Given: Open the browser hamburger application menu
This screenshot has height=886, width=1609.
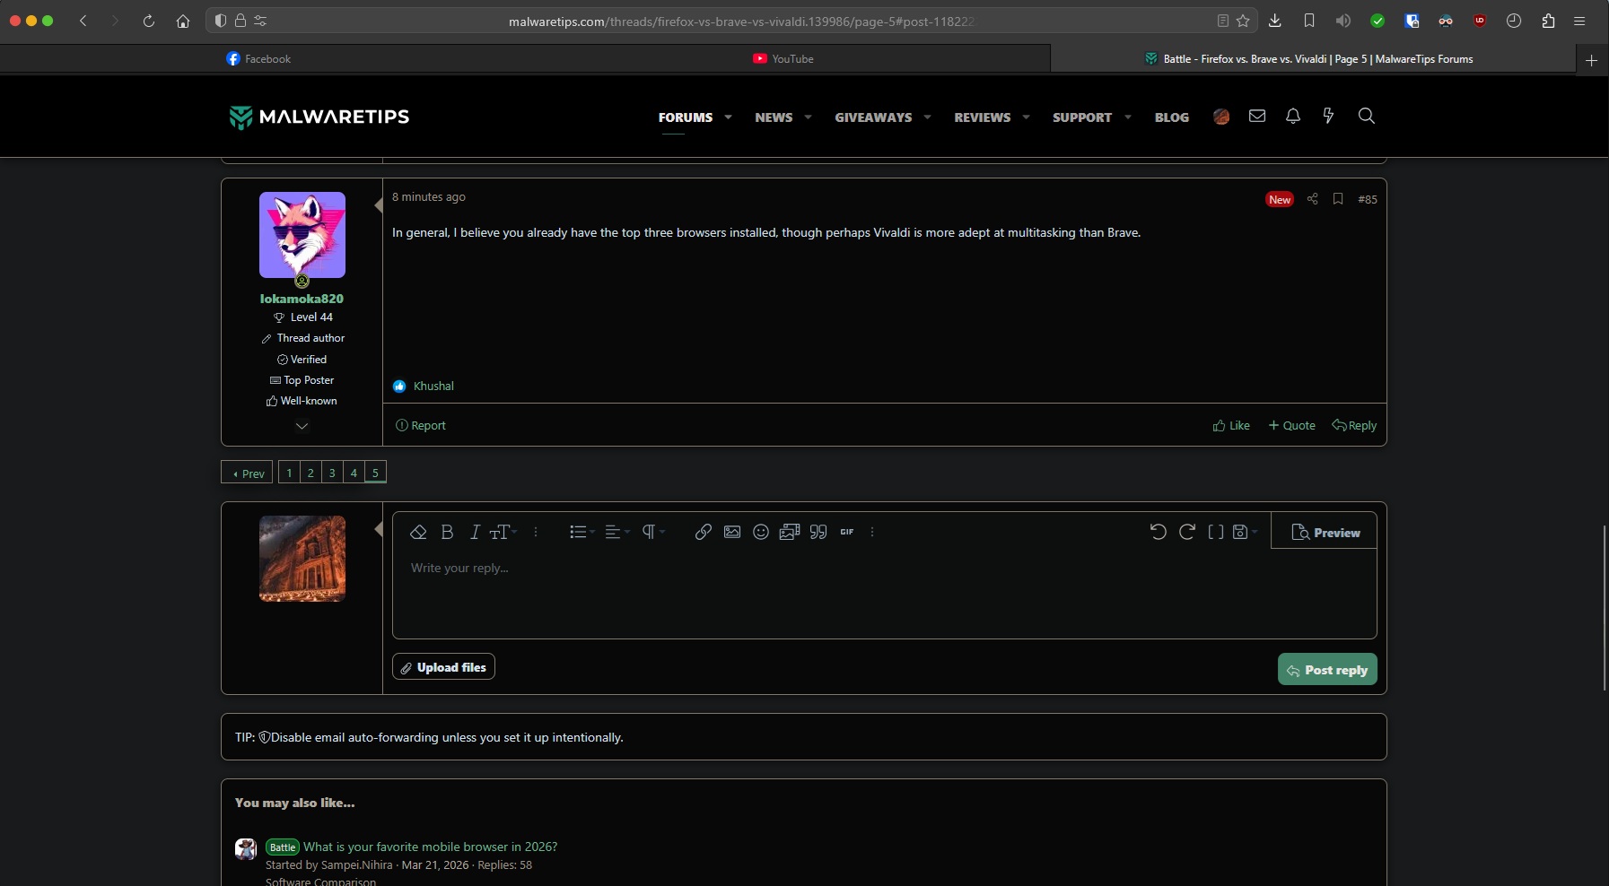Looking at the screenshot, I should (1580, 21).
